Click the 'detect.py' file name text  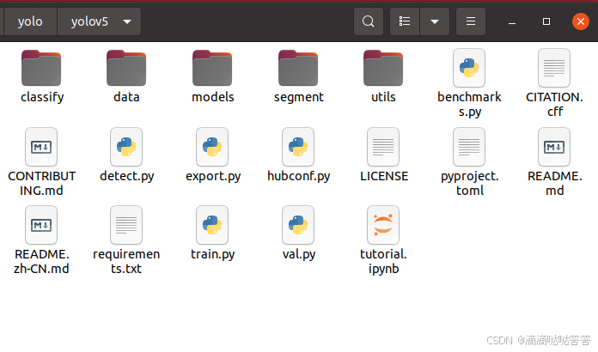pyautogui.click(x=126, y=176)
